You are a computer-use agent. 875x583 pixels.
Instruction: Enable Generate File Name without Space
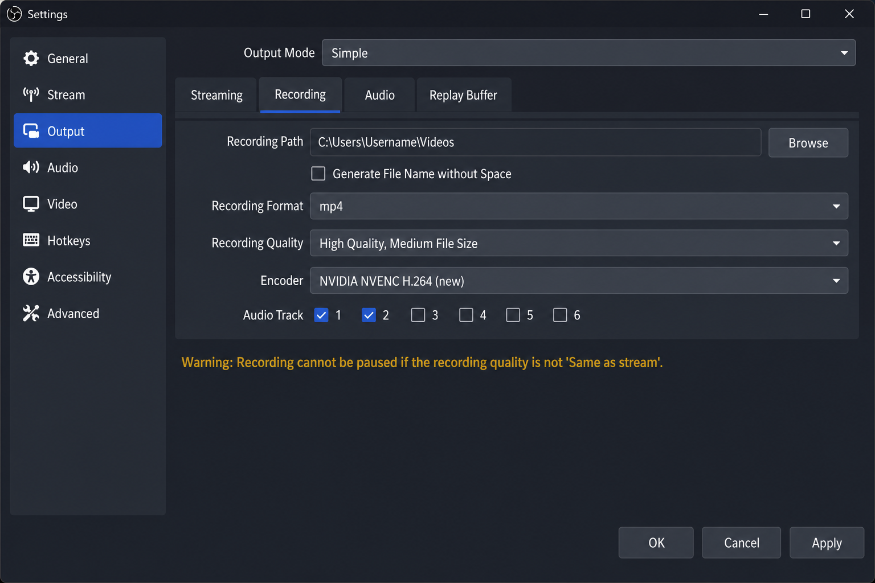pyautogui.click(x=318, y=174)
